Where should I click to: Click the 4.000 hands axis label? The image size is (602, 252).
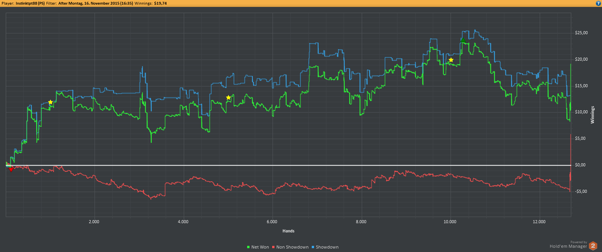(x=183, y=222)
